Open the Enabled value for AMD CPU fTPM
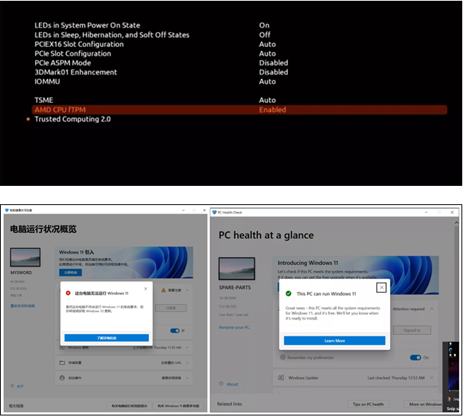Screen dimensions: 463x417 pyautogui.click(x=273, y=110)
